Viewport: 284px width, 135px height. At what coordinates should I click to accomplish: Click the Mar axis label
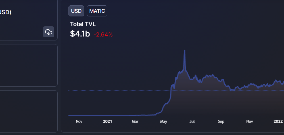pyautogui.click(x=135, y=121)
